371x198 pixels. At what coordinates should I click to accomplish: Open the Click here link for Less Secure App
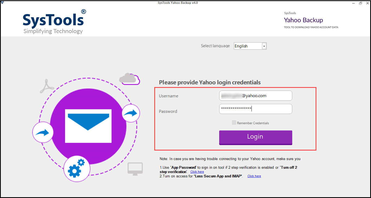[254, 176]
